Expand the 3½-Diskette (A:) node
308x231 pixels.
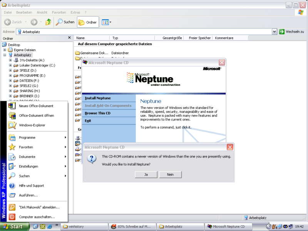tap(10, 60)
